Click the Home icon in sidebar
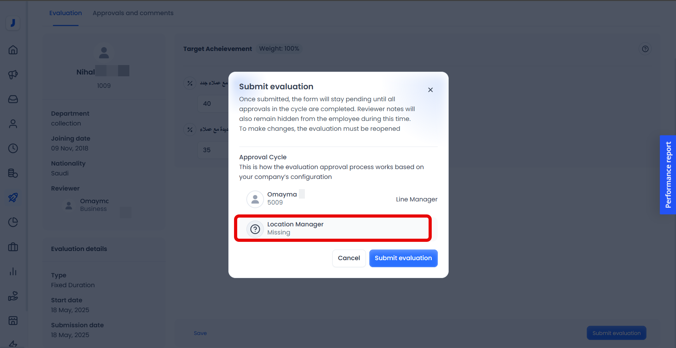676x348 pixels. pos(13,50)
